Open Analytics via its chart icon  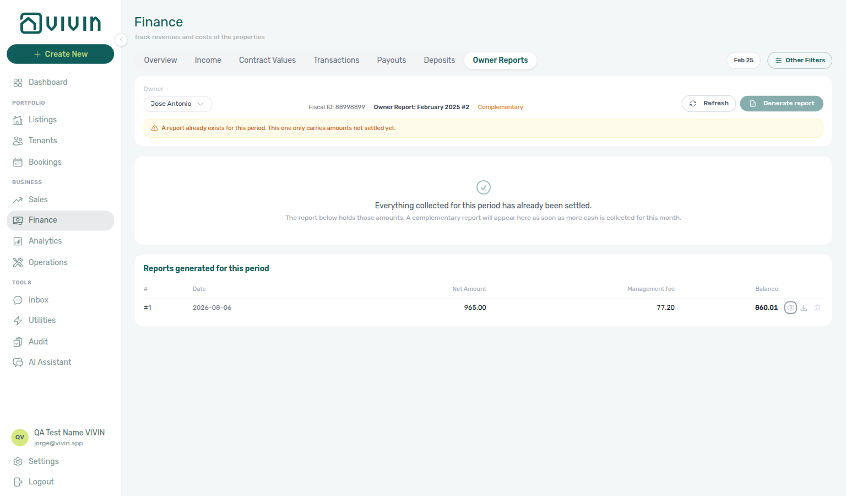(x=18, y=241)
